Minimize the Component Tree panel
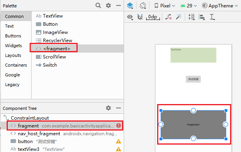 (118, 108)
